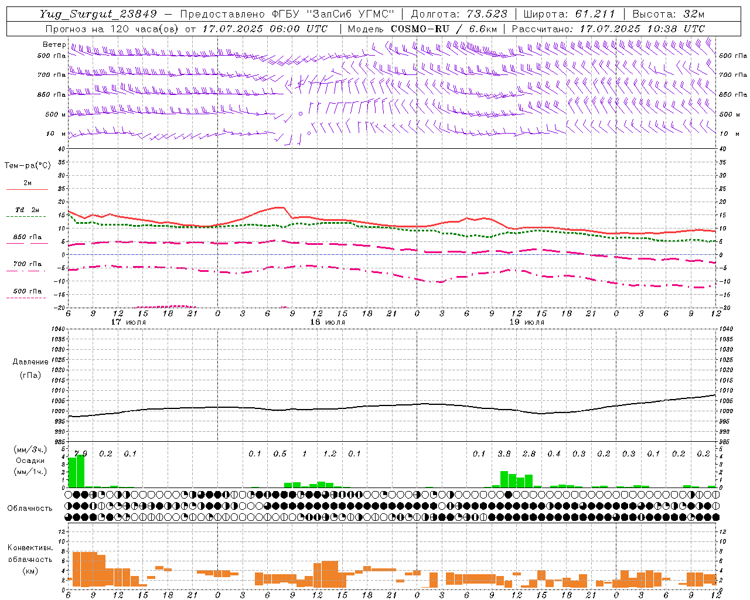750x600 pixels.
Task: Click the Долгота: 73.523 value
Action: coord(459,14)
